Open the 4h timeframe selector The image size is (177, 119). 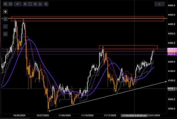point(18,4)
